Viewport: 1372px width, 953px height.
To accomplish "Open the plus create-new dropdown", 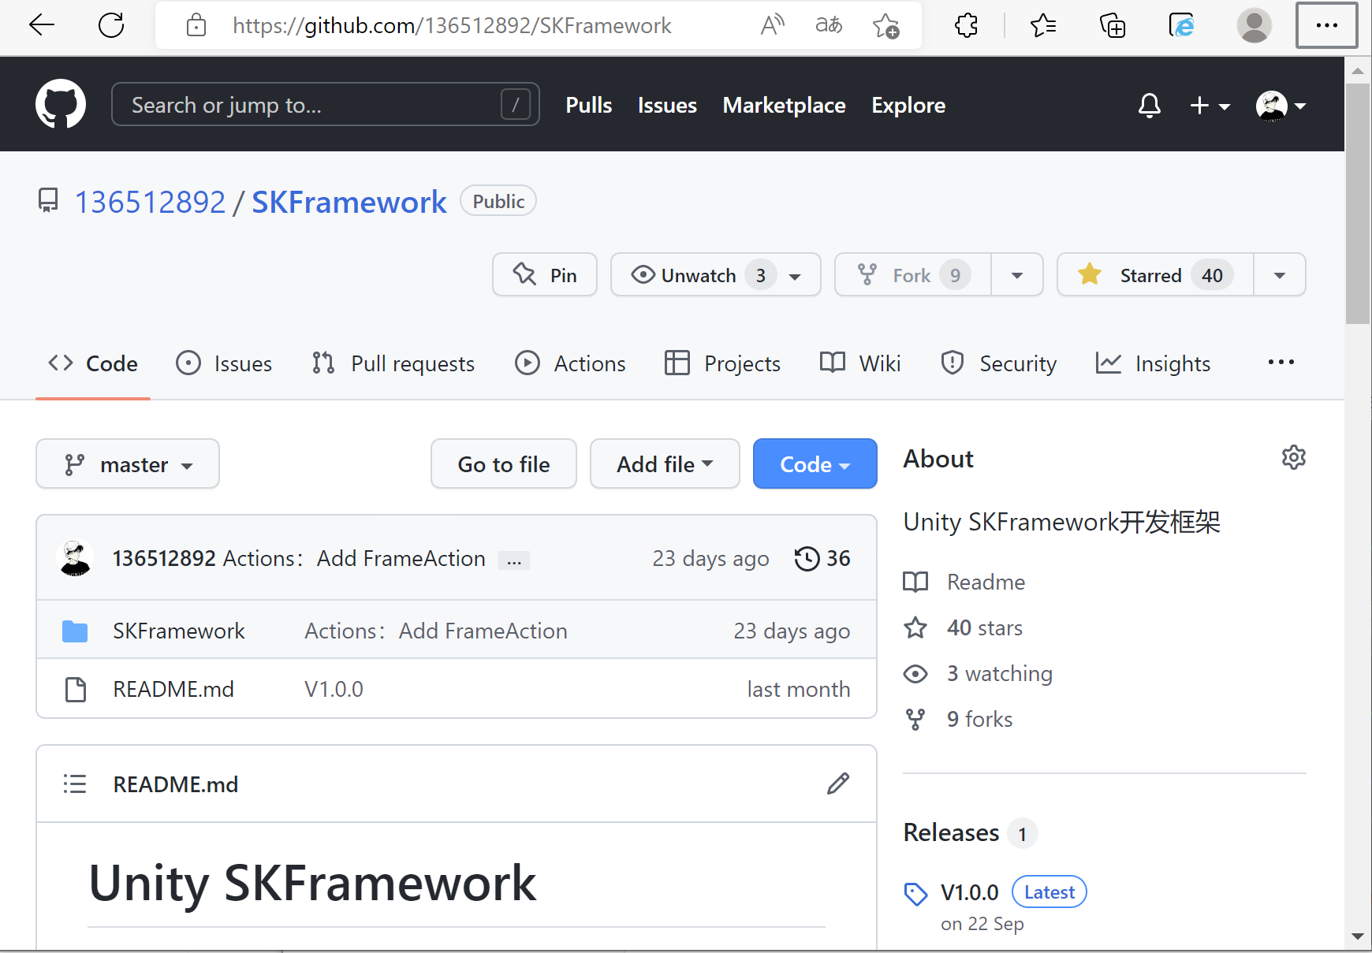I will tap(1210, 105).
